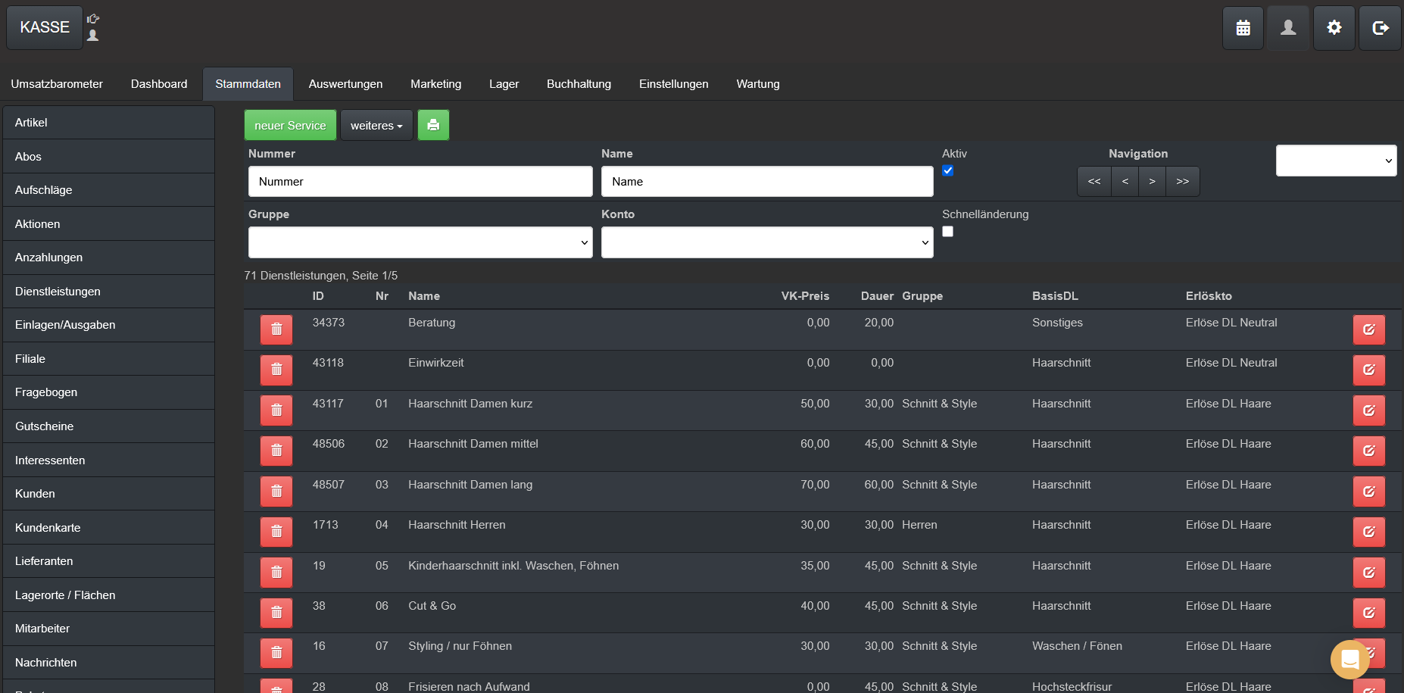Viewport: 1404px width, 693px height.
Task: Print the service list with printer icon
Action: click(x=433, y=125)
